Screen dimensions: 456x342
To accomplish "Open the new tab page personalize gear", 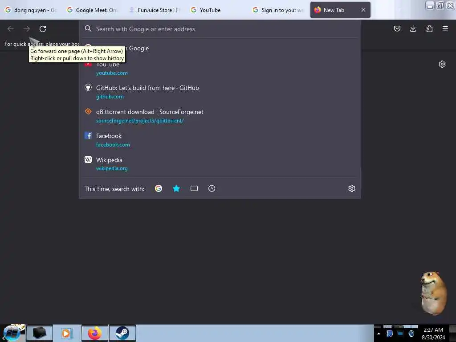I will pos(442,64).
